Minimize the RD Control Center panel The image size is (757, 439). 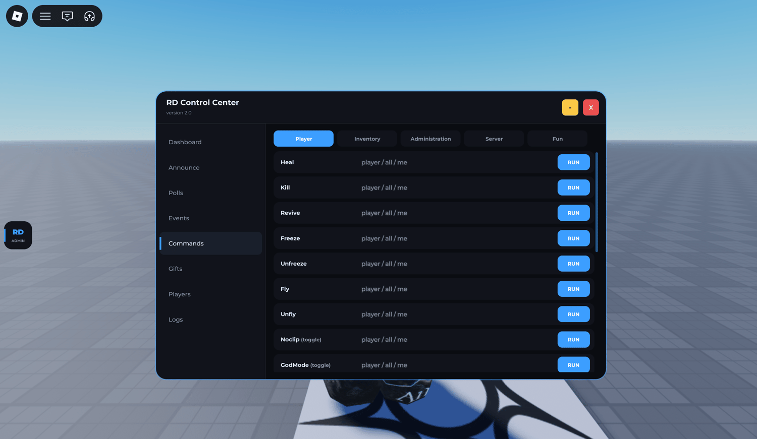pyautogui.click(x=570, y=107)
